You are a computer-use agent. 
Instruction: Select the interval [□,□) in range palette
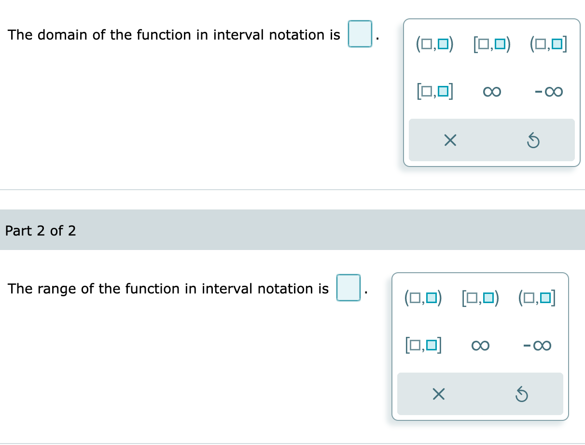479,297
